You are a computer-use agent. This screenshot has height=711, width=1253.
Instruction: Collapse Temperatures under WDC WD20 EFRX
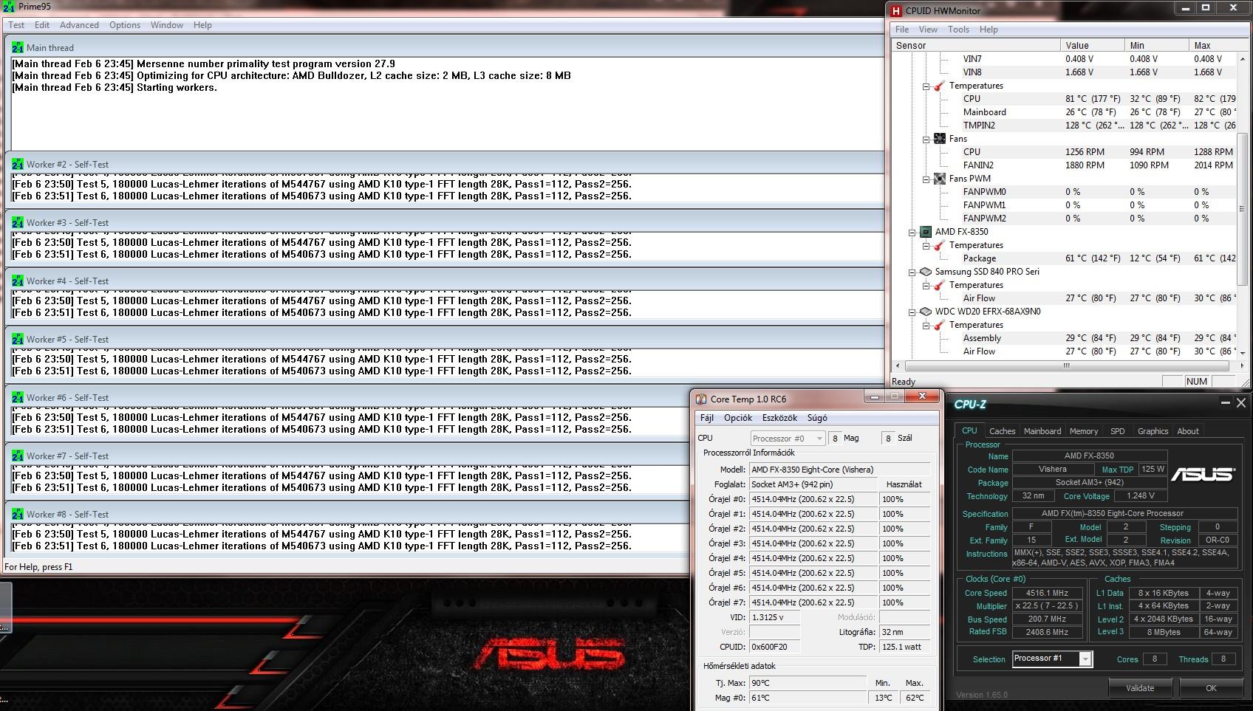point(926,325)
